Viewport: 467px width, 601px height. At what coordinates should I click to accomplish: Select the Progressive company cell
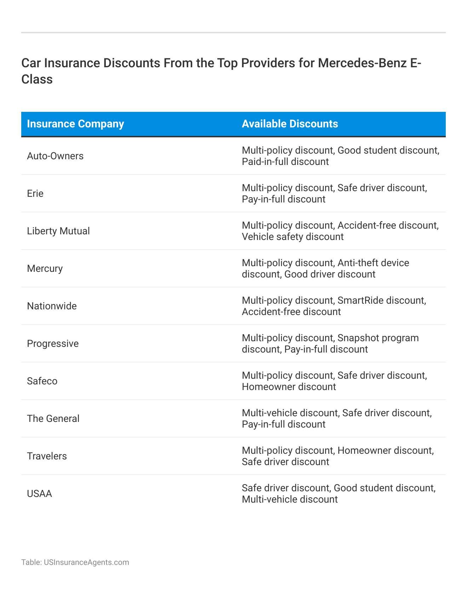coord(53,344)
